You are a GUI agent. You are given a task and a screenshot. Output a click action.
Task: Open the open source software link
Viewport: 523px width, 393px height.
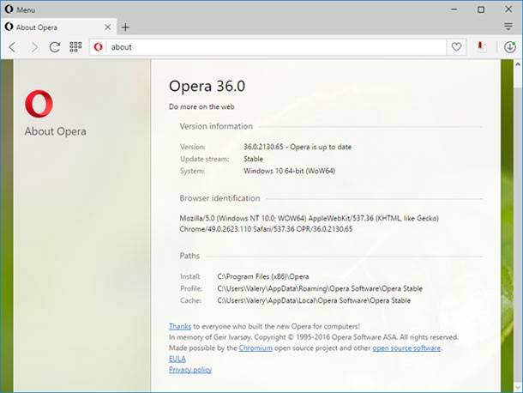(406, 348)
